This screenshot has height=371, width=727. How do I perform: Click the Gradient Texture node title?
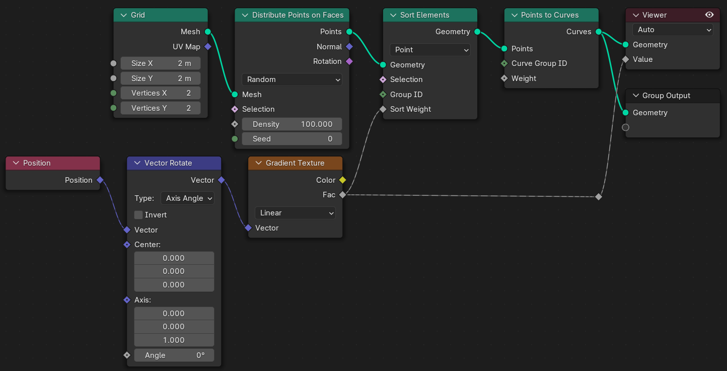click(295, 163)
